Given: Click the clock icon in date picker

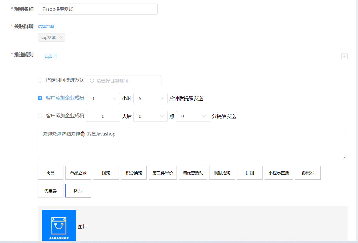Looking at the screenshot, I should [x=92, y=81].
